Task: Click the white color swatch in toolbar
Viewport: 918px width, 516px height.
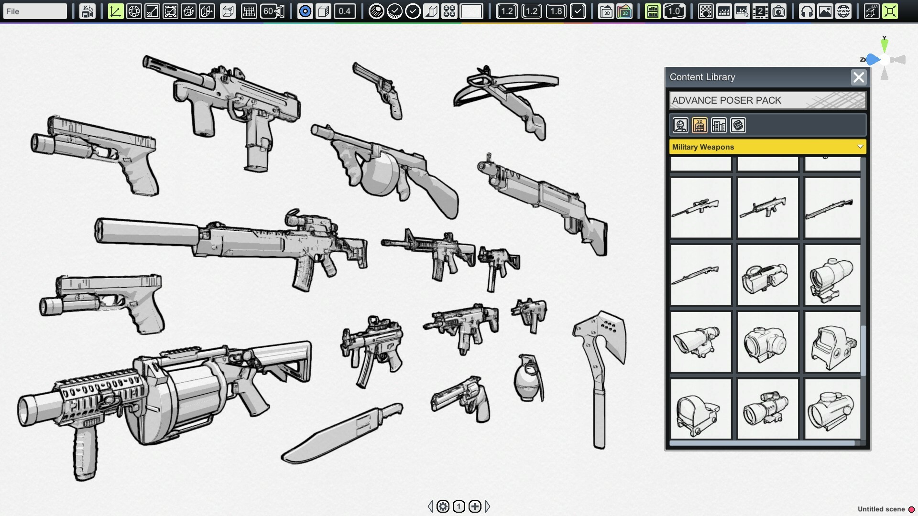Action: [471, 11]
